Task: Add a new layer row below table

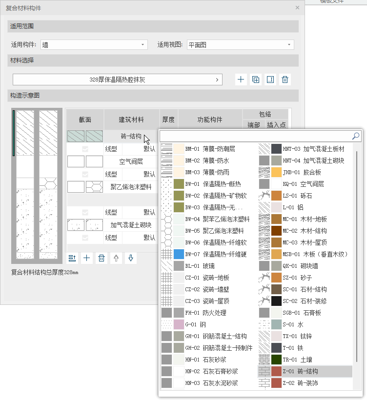Action: (87, 258)
